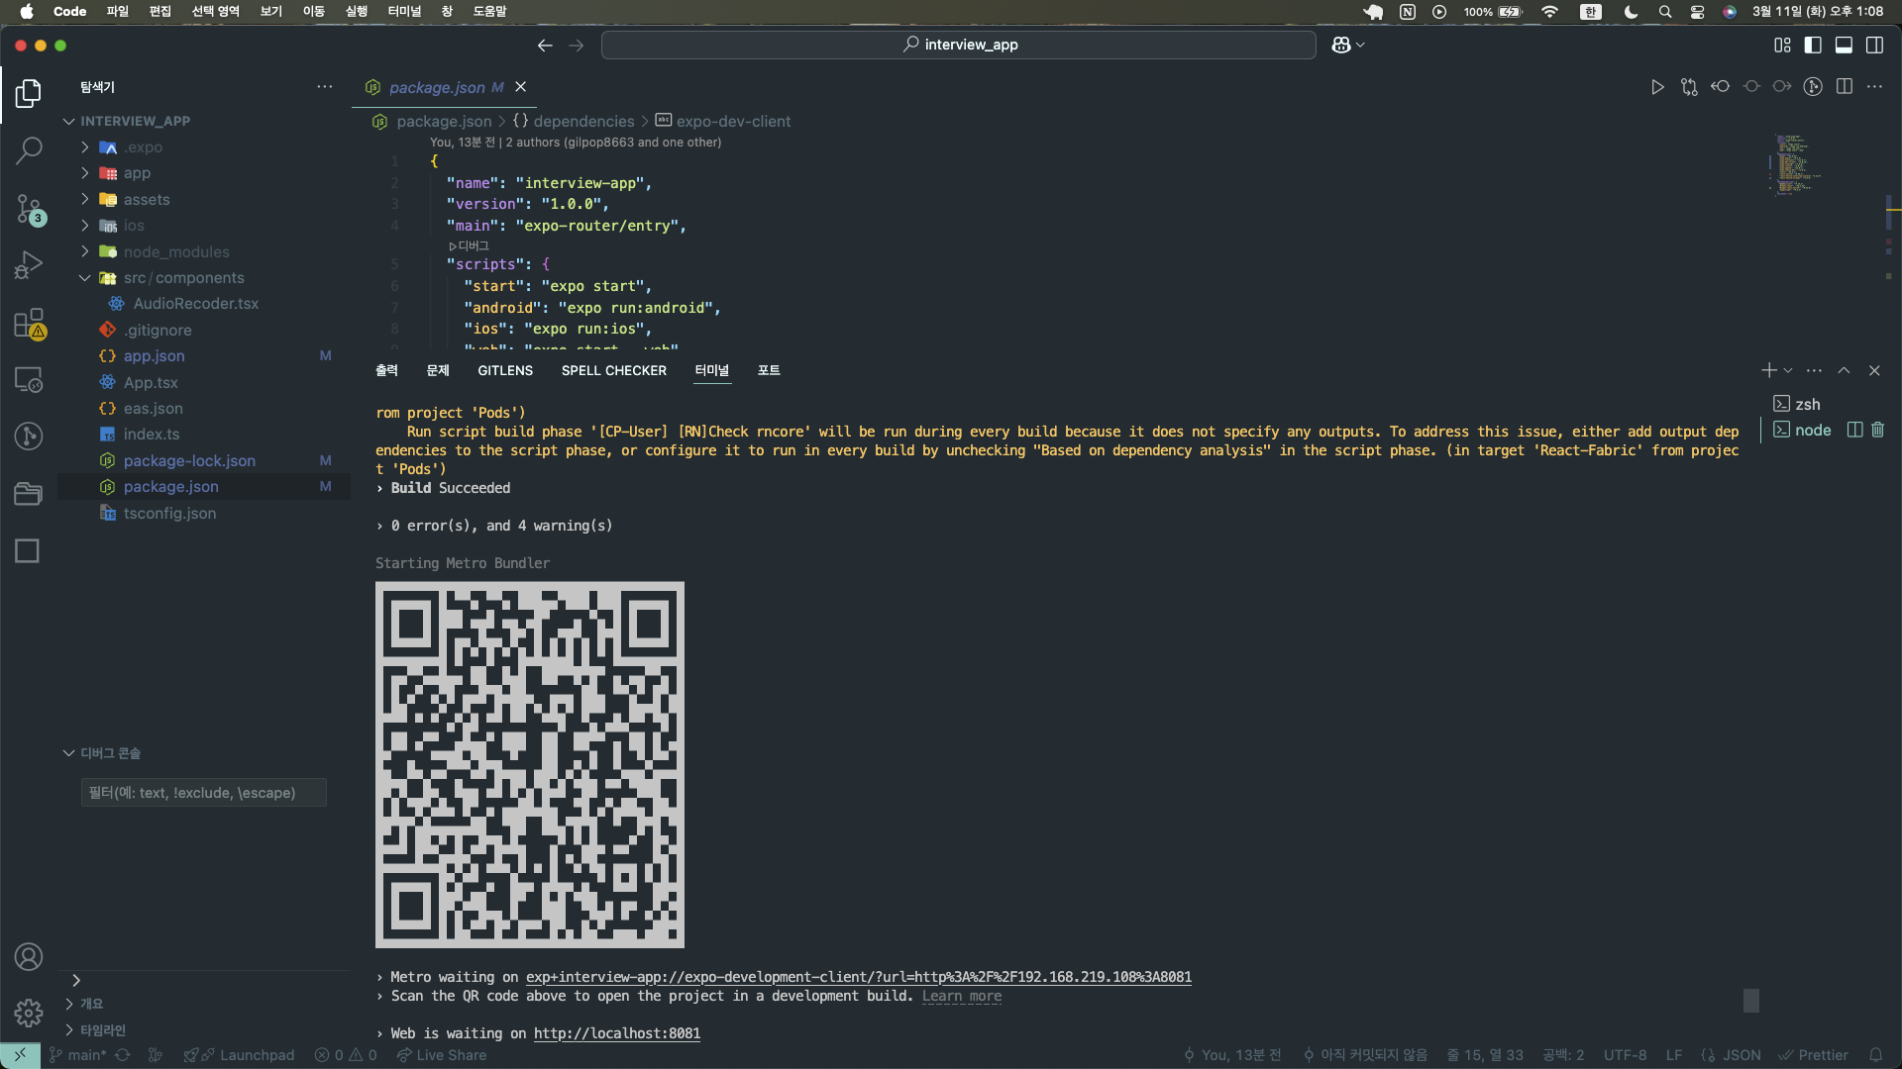Switch to the GITLENS panel tab

click(505, 370)
